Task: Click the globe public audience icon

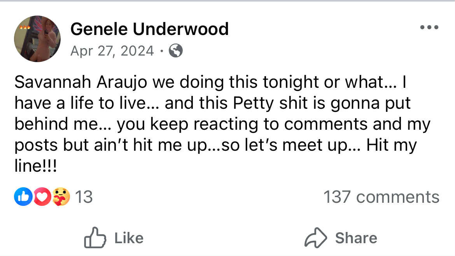Action: click(x=176, y=51)
